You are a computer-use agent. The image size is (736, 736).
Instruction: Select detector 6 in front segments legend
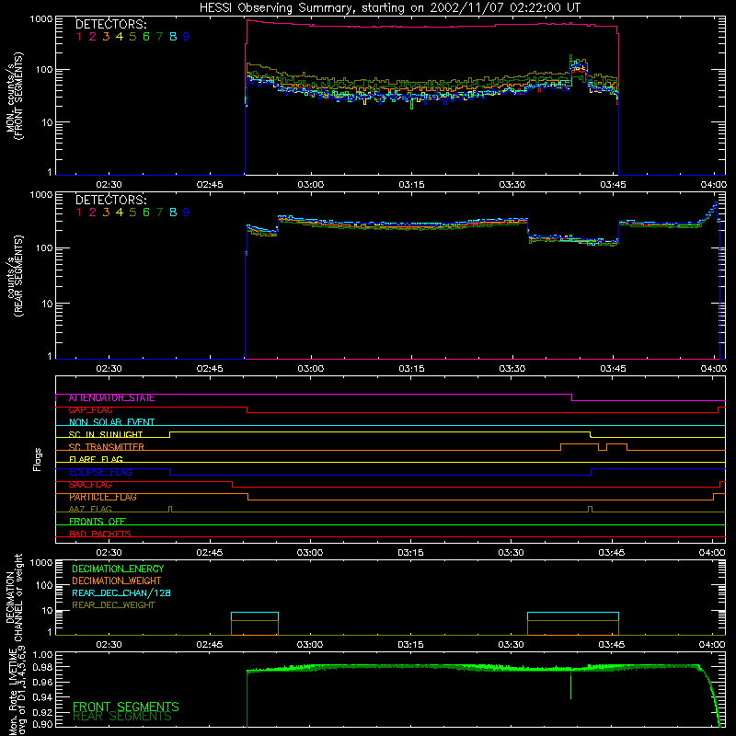coord(146,37)
